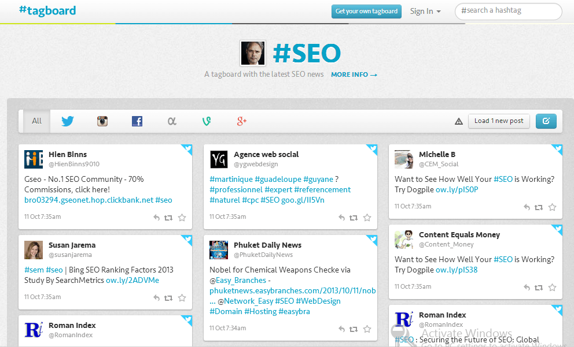Click the @ygwebdesign handle
Screen dimensions: 574x347
pos(256,165)
